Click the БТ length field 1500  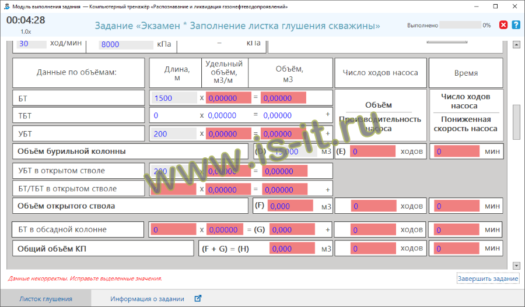tap(174, 98)
